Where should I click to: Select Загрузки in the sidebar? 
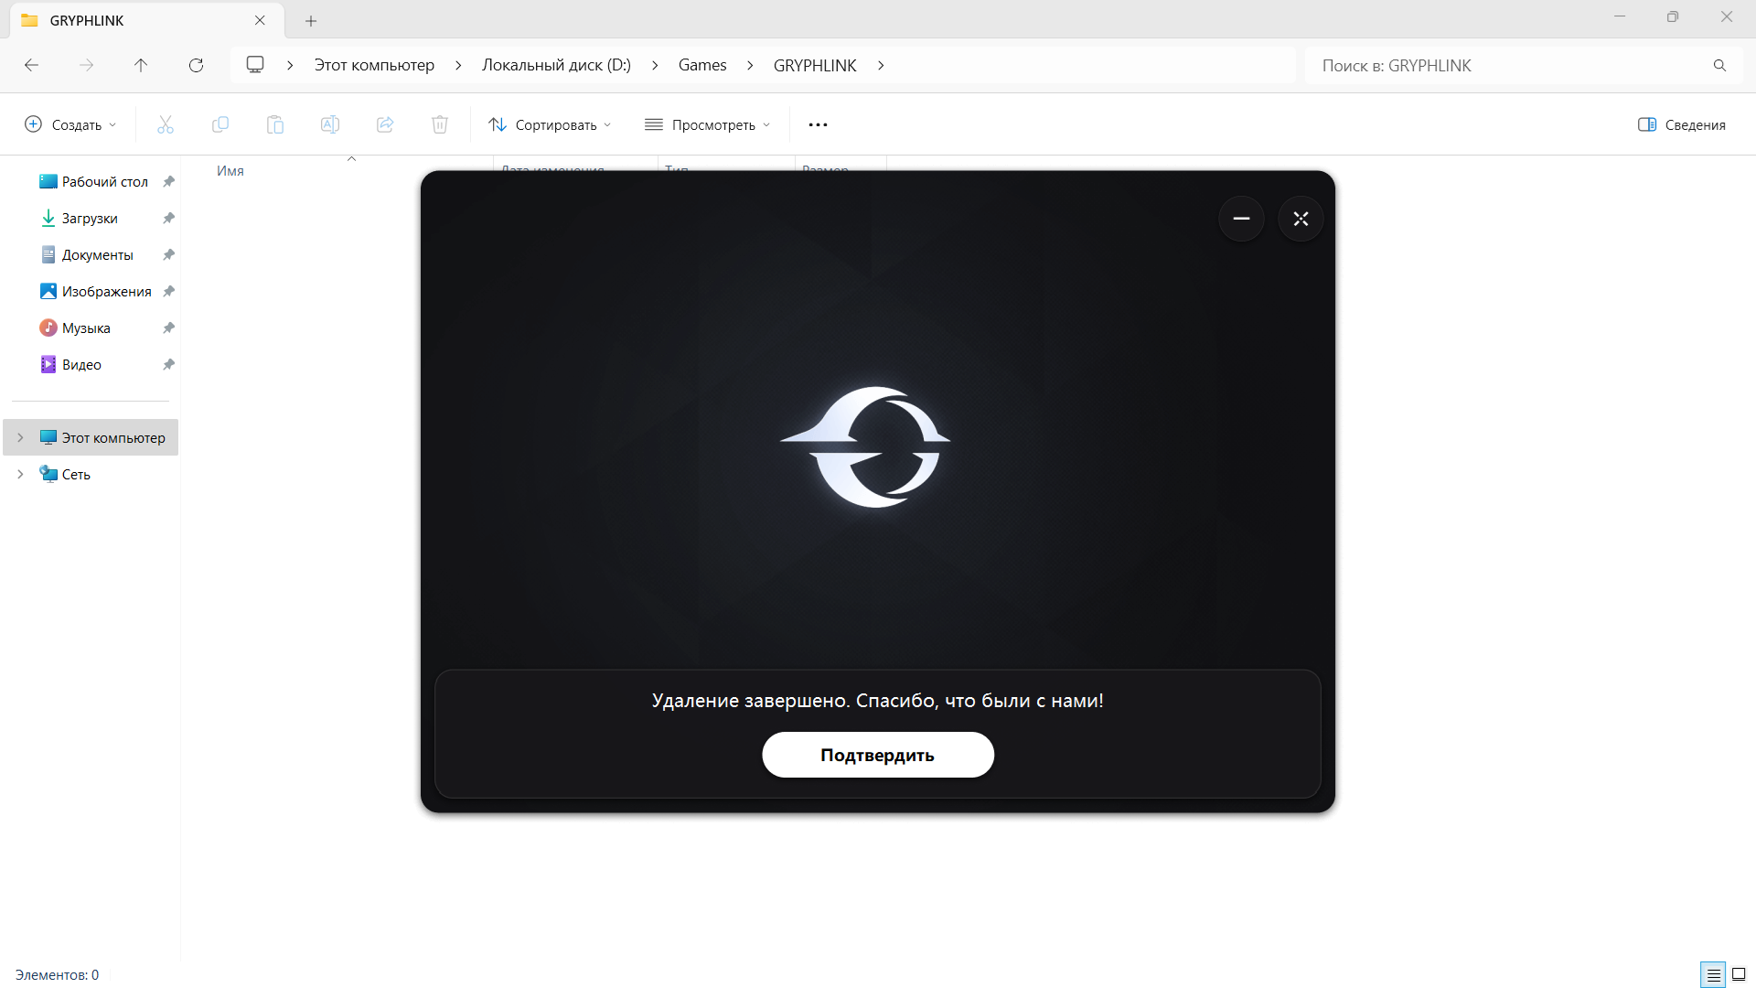(x=90, y=218)
